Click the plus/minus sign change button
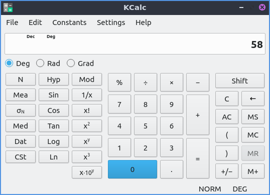270x195 pixels. point(227,171)
